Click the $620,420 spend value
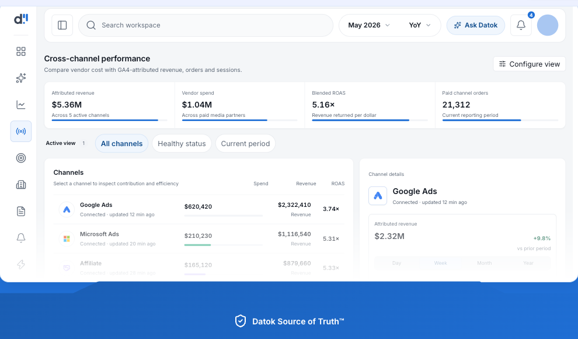Image resolution: width=578 pixels, height=339 pixels. click(198, 206)
